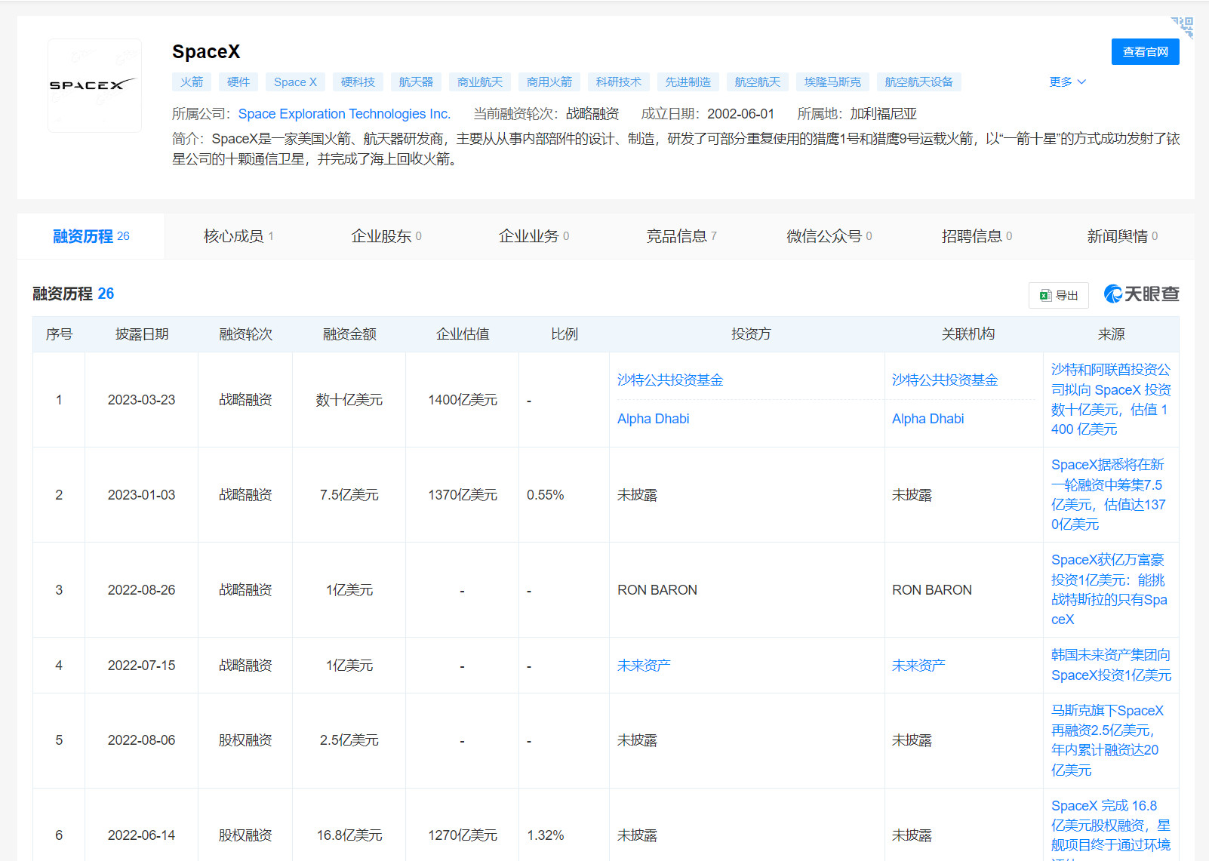This screenshot has height=861, width=1209.
Task: Open the SpaceX据悉将在新一轮融资 source link
Action: click(1109, 494)
